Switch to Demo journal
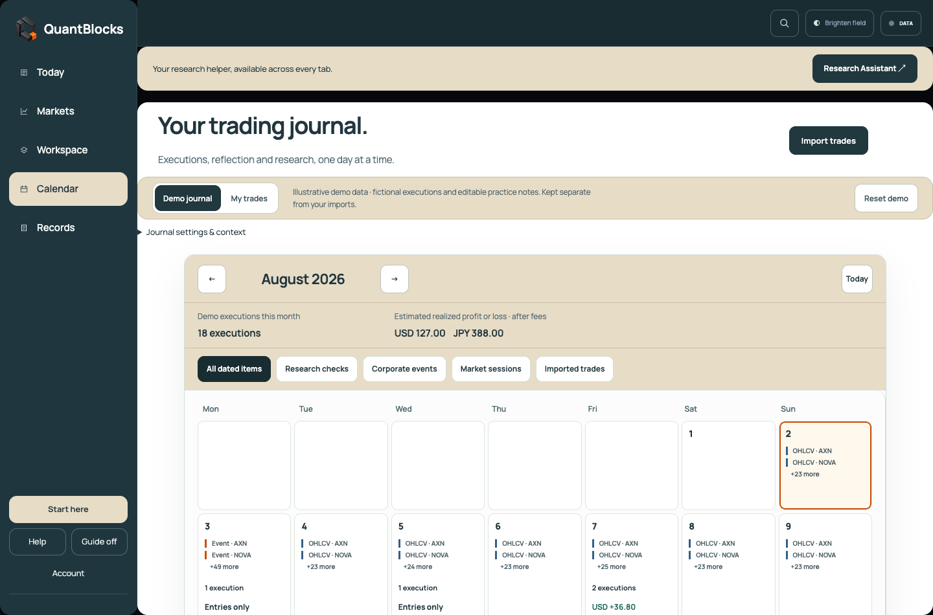 pos(188,198)
